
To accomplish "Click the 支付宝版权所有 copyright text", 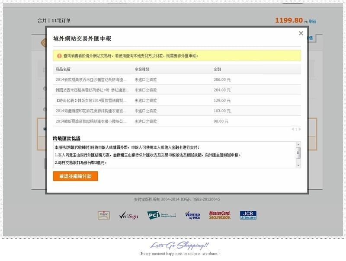I will click(177, 199).
